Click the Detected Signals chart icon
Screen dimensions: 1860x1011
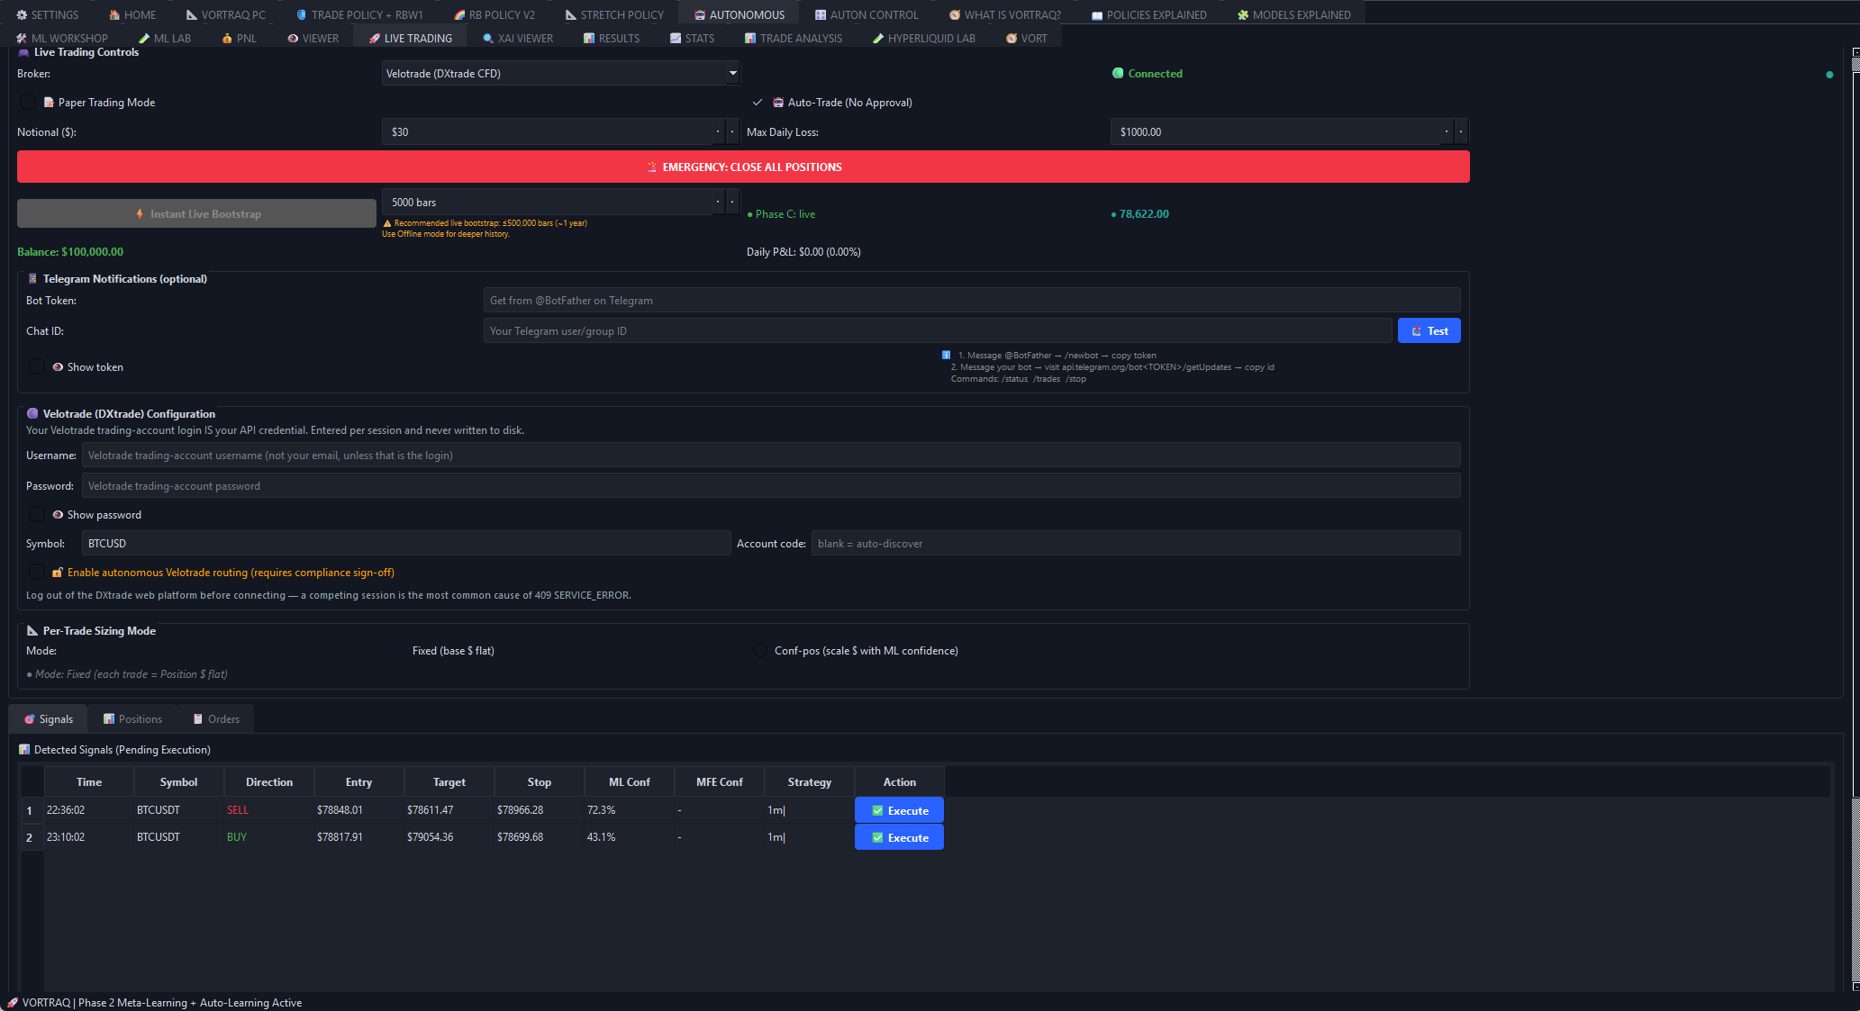(24, 749)
